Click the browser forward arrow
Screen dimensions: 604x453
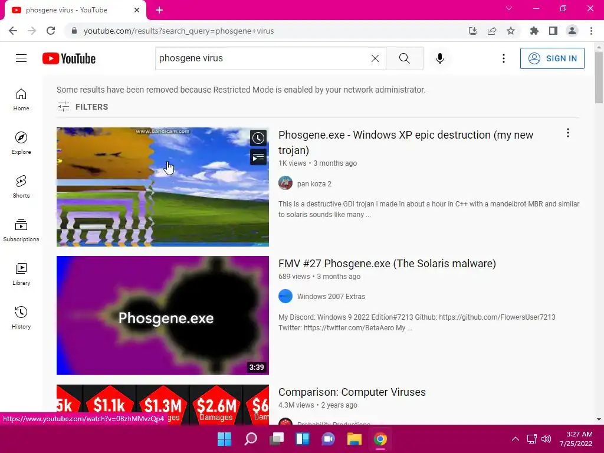click(x=32, y=31)
